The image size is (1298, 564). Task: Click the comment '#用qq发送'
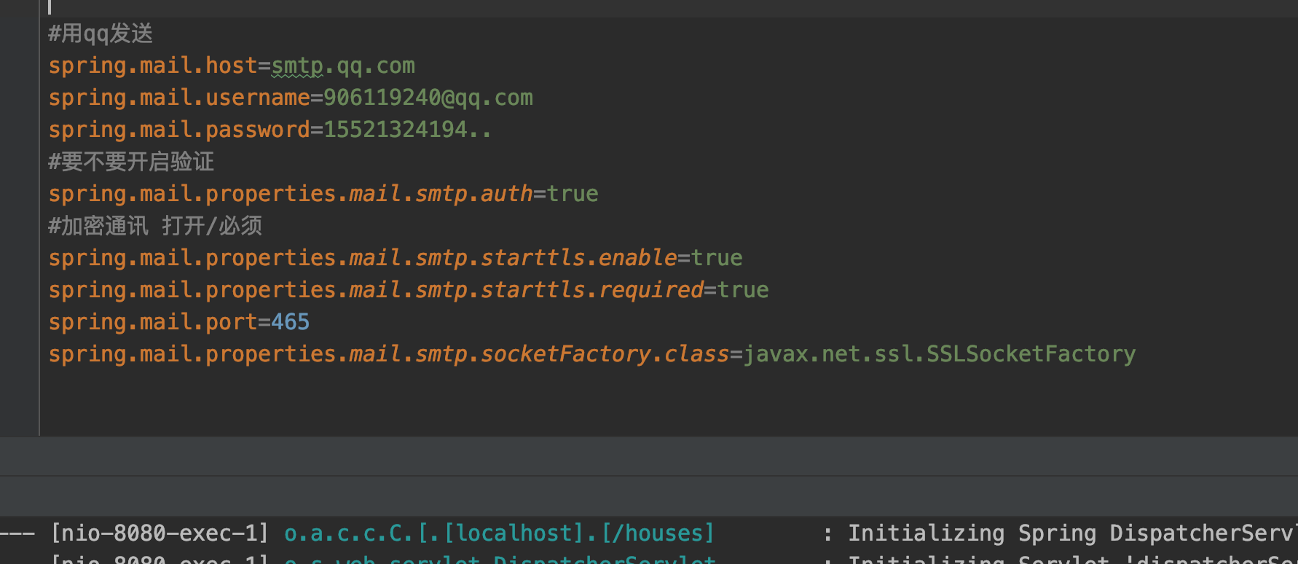coord(101,34)
